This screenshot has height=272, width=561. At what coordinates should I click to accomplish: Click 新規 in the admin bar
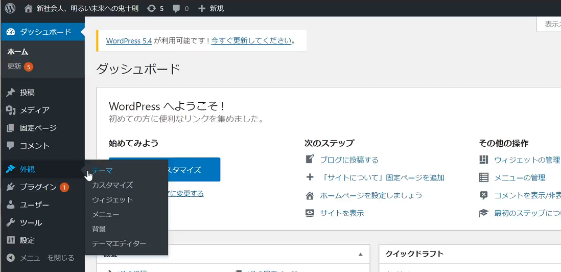pos(217,8)
